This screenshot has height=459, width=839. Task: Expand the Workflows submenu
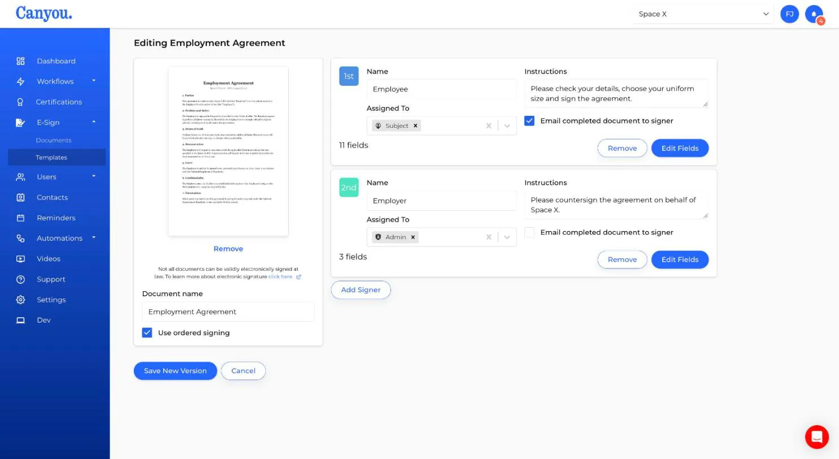[x=94, y=81]
